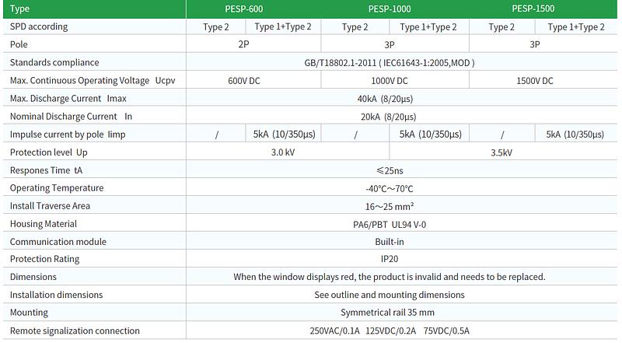The height and width of the screenshot is (343, 622).
Task: Click the ≤25ns response time value
Action: pyautogui.click(x=389, y=170)
